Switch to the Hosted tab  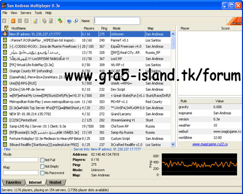pyautogui.click(x=55, y=182)
